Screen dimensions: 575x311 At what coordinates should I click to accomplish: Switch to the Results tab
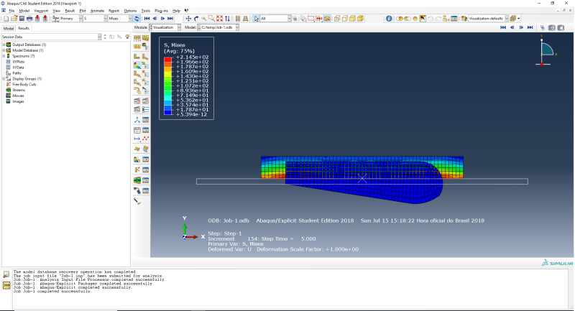point(24,28)
